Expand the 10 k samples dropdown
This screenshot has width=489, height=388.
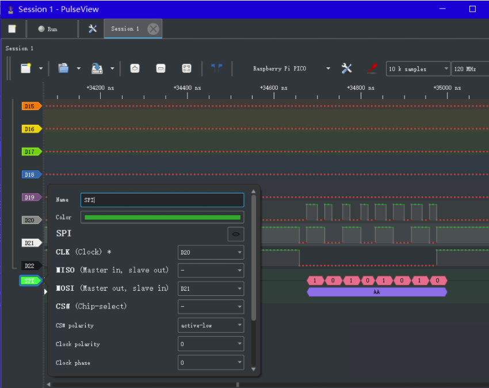pyautogui.click(x=418, y=69)
